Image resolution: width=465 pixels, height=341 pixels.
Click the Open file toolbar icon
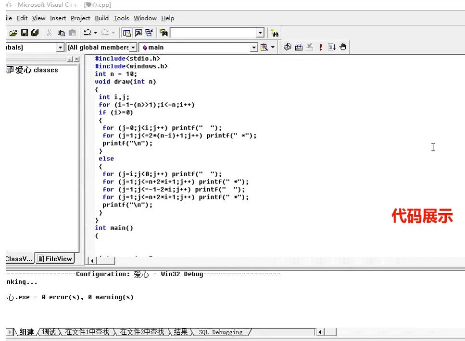(x=13, y=33)
